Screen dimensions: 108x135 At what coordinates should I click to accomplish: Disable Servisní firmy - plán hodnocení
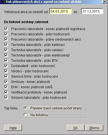point(6,76)
